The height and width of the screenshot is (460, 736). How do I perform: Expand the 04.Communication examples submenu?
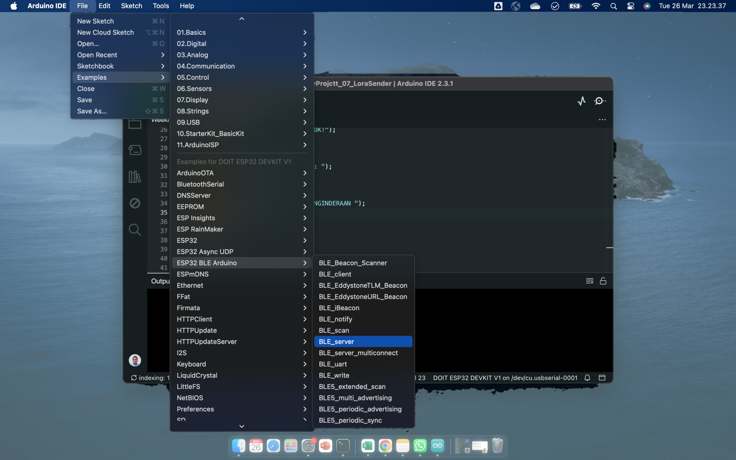click(242, 66)
